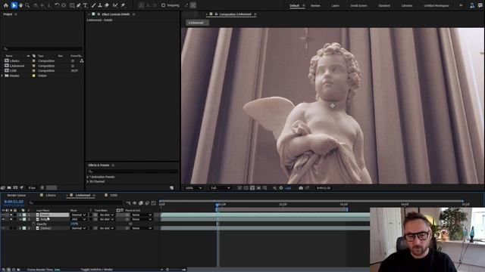Select the Brush tool
The width and height of the screenshot is (485, 272).
(93, 5)
